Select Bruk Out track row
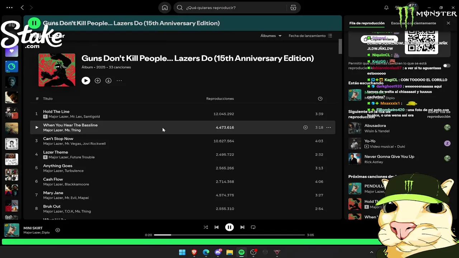This screenshot has height=258, width=459. 183,209
